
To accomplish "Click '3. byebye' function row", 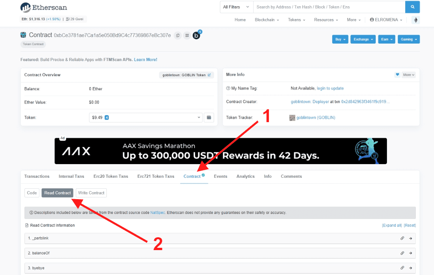I will point(220,268).
